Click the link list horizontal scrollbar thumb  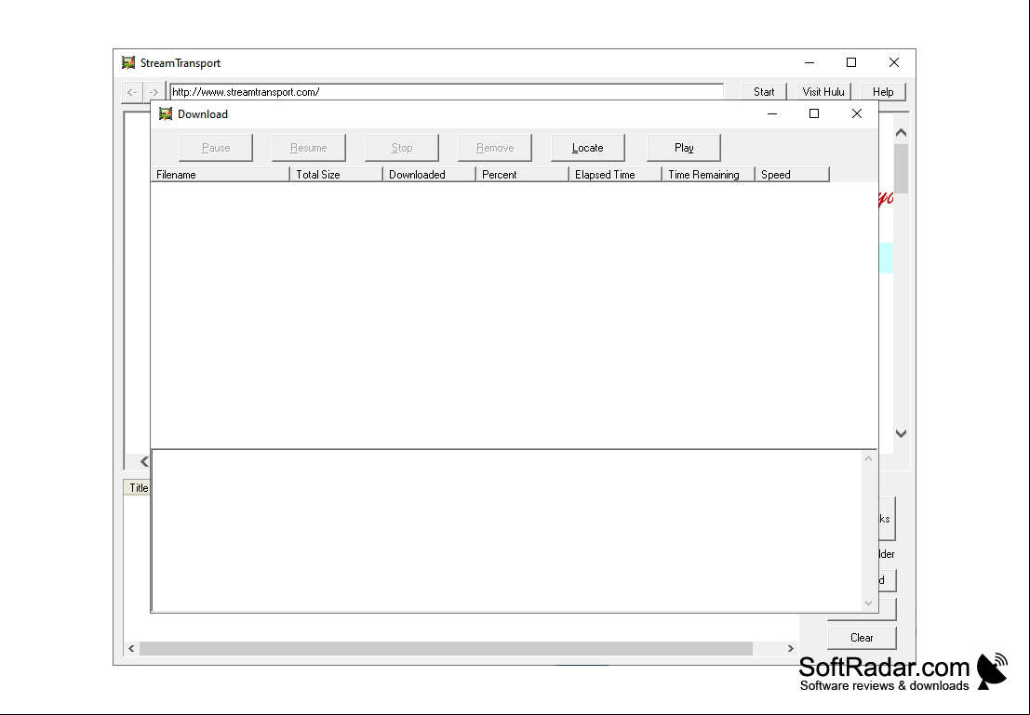[446, 649]
